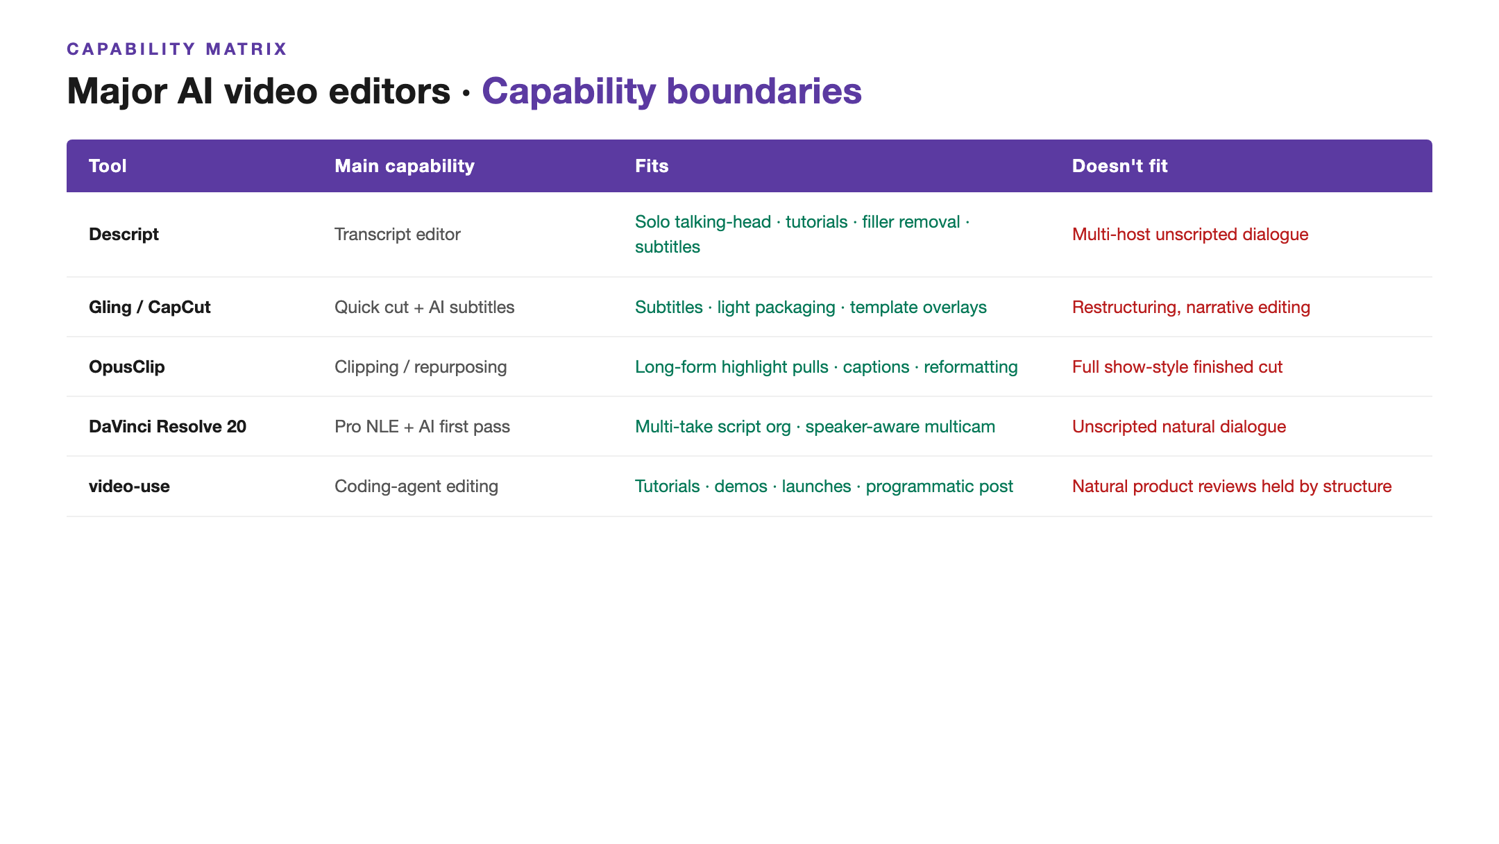Select the 'Descript' tool name cell
The image size is (1499, 844).
[124, 235]
